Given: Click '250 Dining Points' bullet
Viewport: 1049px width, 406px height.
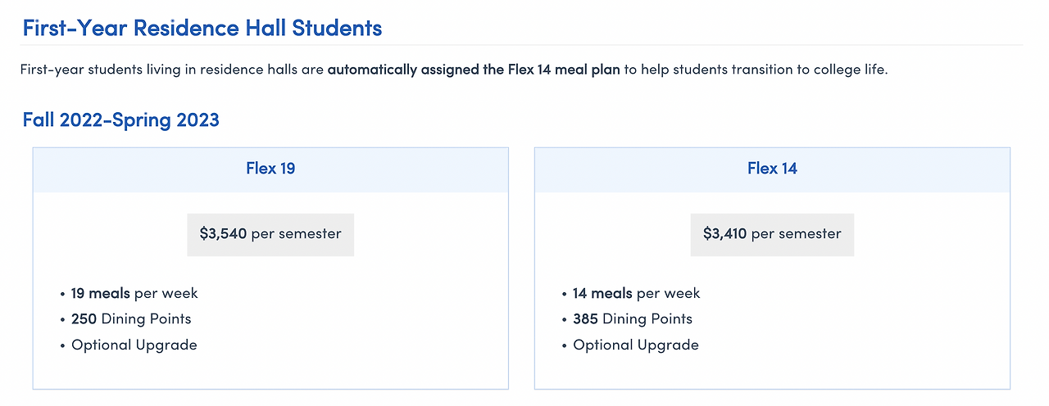Looking at the screenshot, I should point(131,319).
